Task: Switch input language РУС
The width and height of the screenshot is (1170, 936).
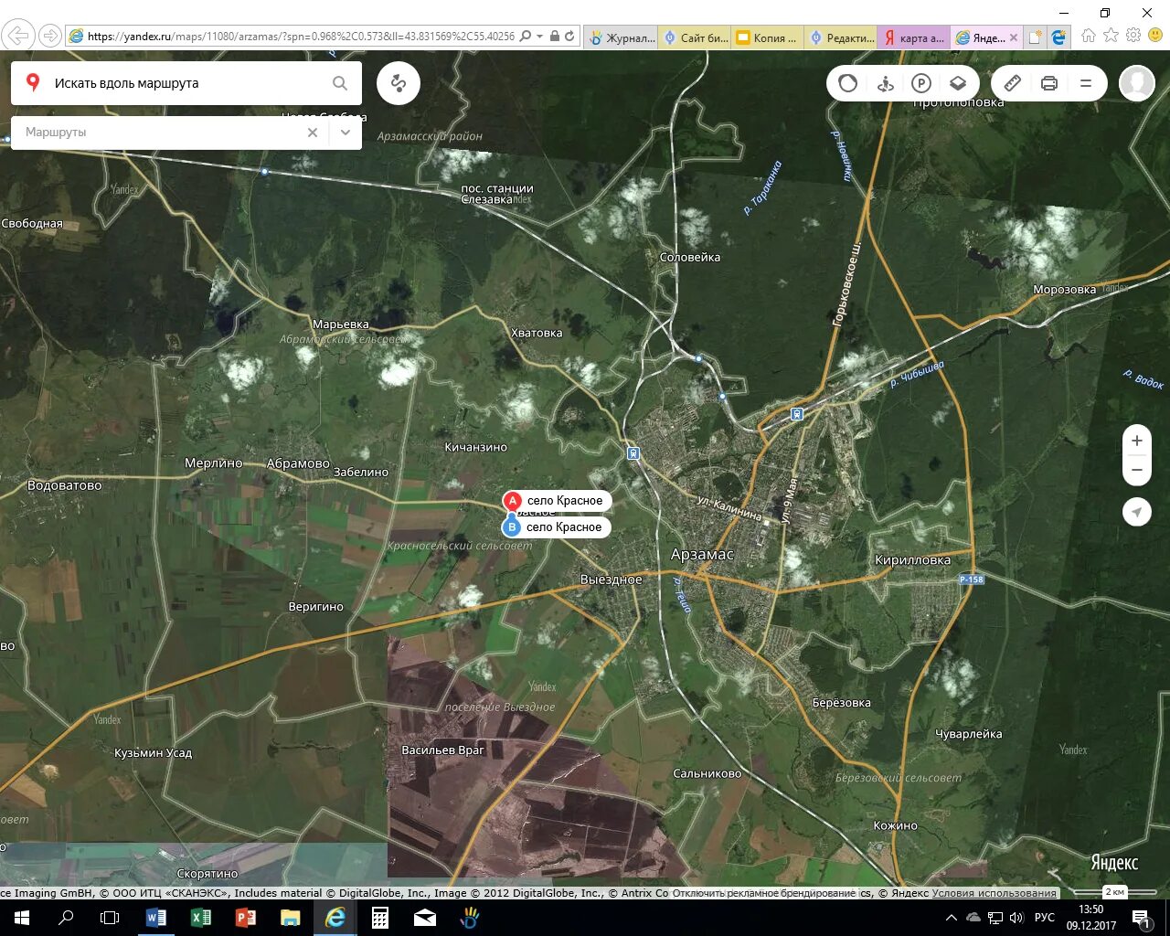Action: [x=1045, y=918]
